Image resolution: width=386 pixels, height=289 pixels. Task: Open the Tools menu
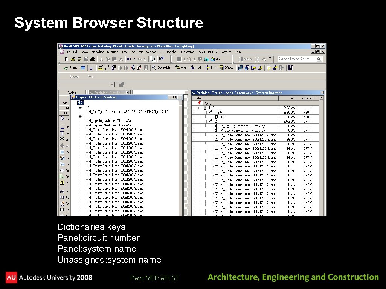click(125, 52)
